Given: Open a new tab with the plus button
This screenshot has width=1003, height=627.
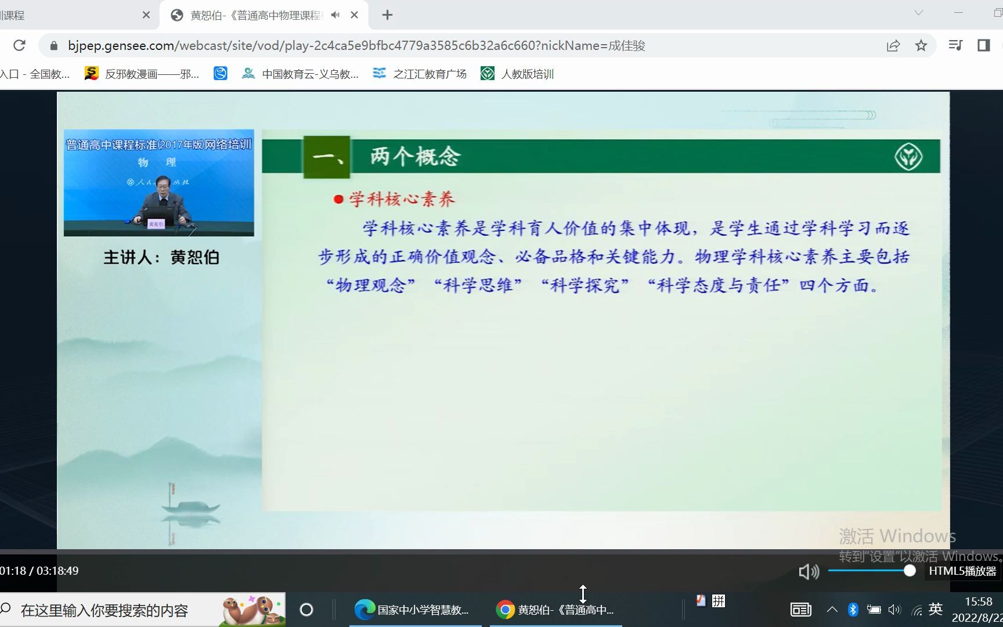Looking at the screenshot, I should click(387, 14).
